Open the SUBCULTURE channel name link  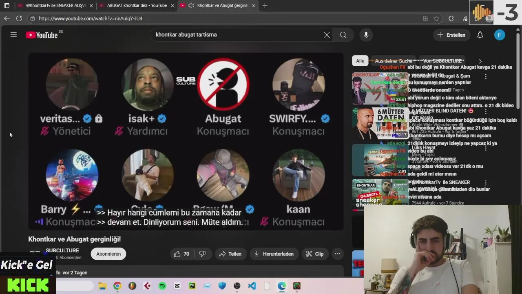pos(62,250)
